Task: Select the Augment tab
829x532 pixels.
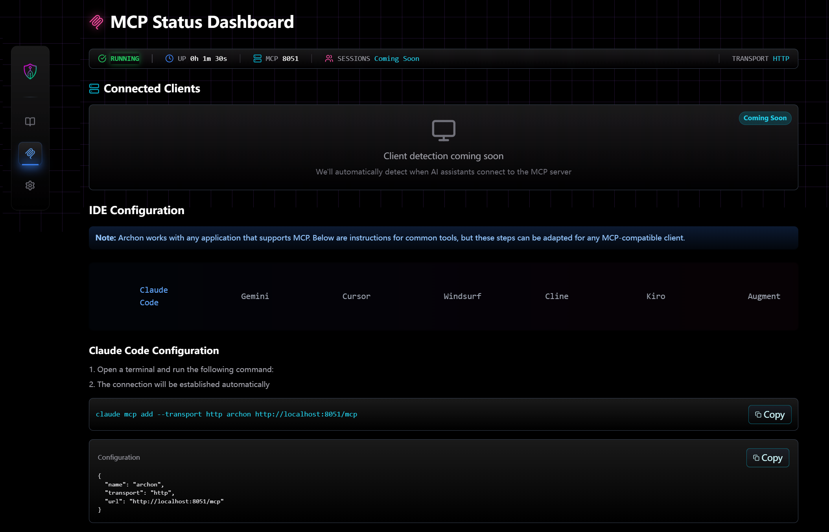Action: (x=764, y=296)
